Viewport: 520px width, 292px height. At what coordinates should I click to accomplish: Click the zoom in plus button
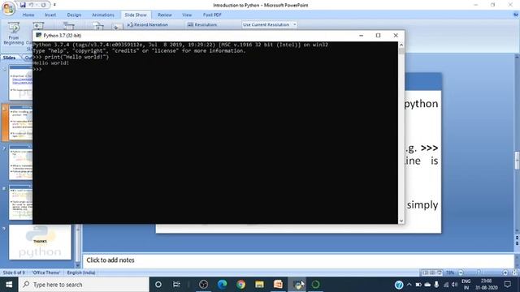[x=505, y=273]
